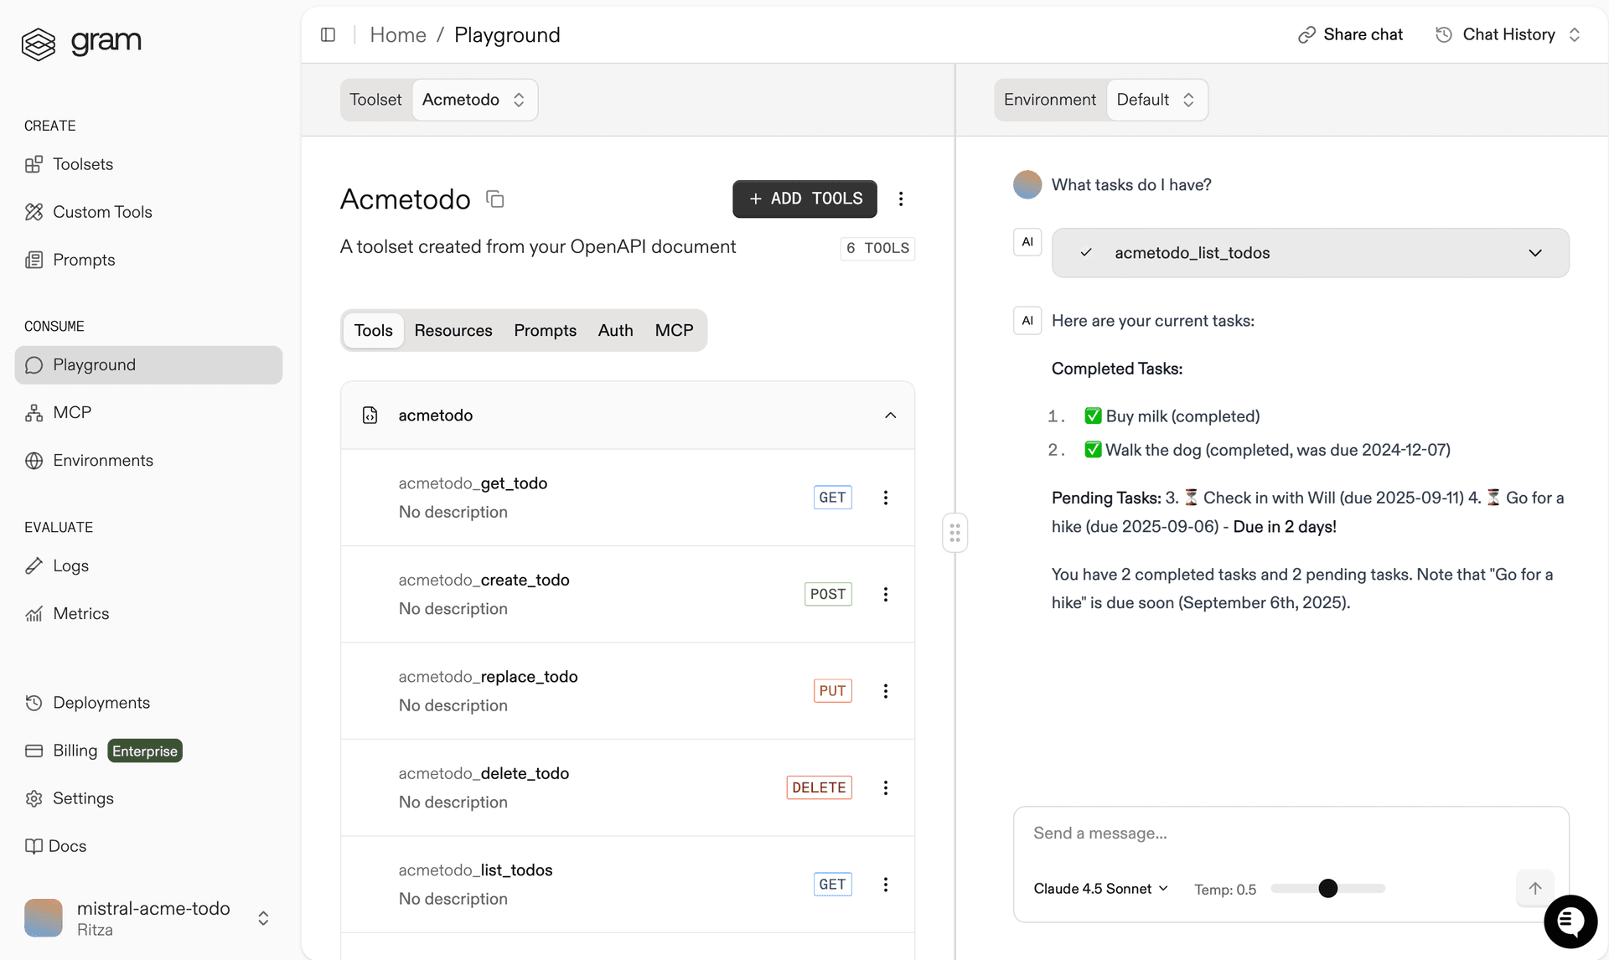Image resolution: width=1609 pixels, height=960 pixels.
Task: Open Environments from the sidebar
Action: [102, 460]
